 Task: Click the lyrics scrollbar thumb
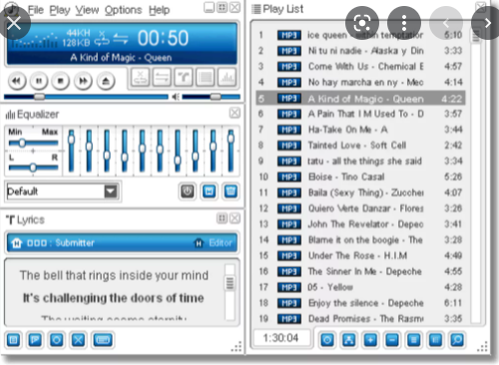(x=230, y=283)
